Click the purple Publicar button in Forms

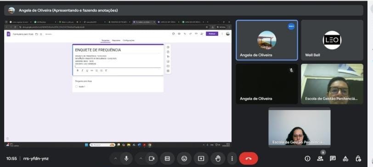pyautogui.click(x=212, y=34)
